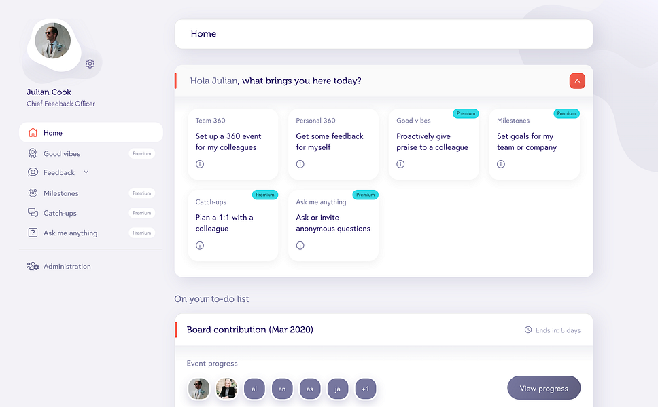Select 'Ask or invite anonymous questions' card
Screen dimensions: 658x407
click(334, 226)
